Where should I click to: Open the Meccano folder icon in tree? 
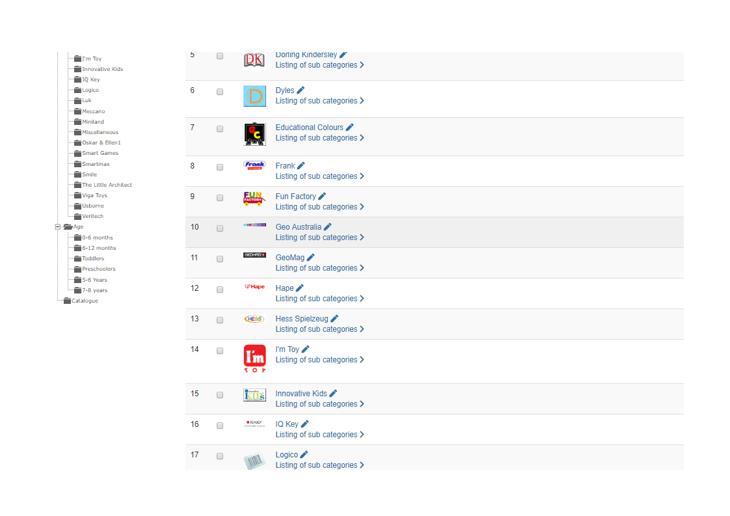click(77, 111)
